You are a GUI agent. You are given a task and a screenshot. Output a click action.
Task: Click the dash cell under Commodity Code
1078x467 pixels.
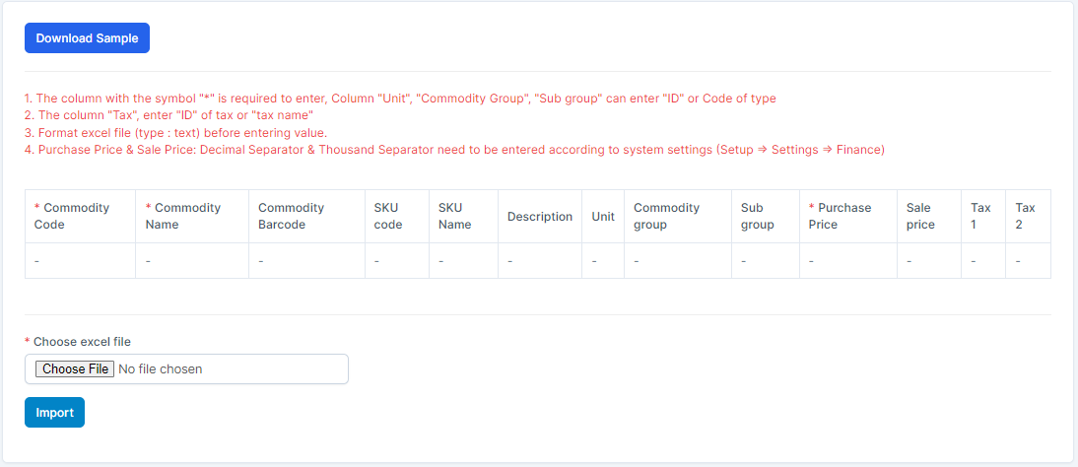click(x=36, y=261)
